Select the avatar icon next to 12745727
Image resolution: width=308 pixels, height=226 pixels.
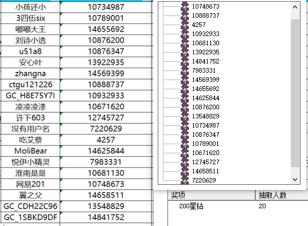tap(185, 162)
